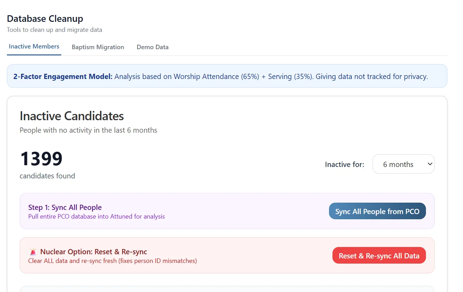Image resolution: width=463 pixels, height=292 pixels.
Task: Open the Inactive for 6 months dropdown
Action: tap(403, 164)
